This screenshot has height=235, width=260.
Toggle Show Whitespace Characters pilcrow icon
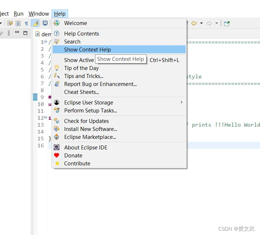(26, 23)
